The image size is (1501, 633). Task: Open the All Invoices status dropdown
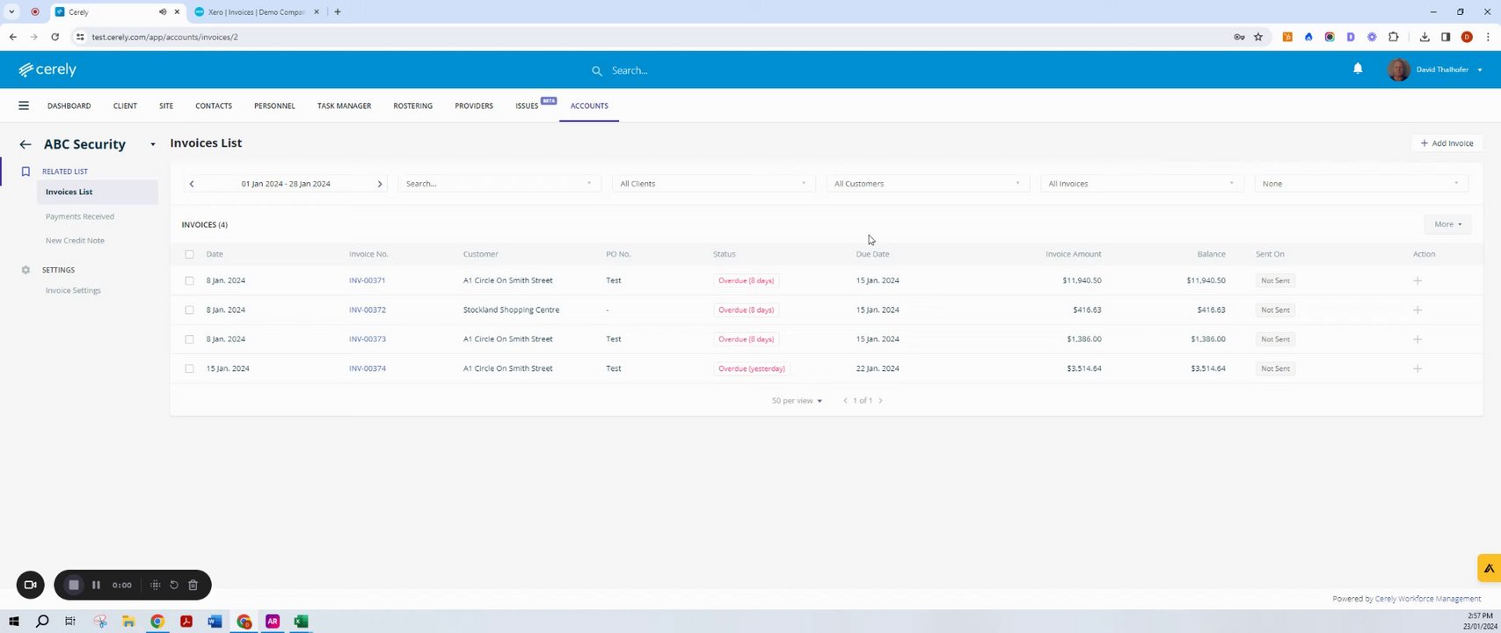point(1141,184)
